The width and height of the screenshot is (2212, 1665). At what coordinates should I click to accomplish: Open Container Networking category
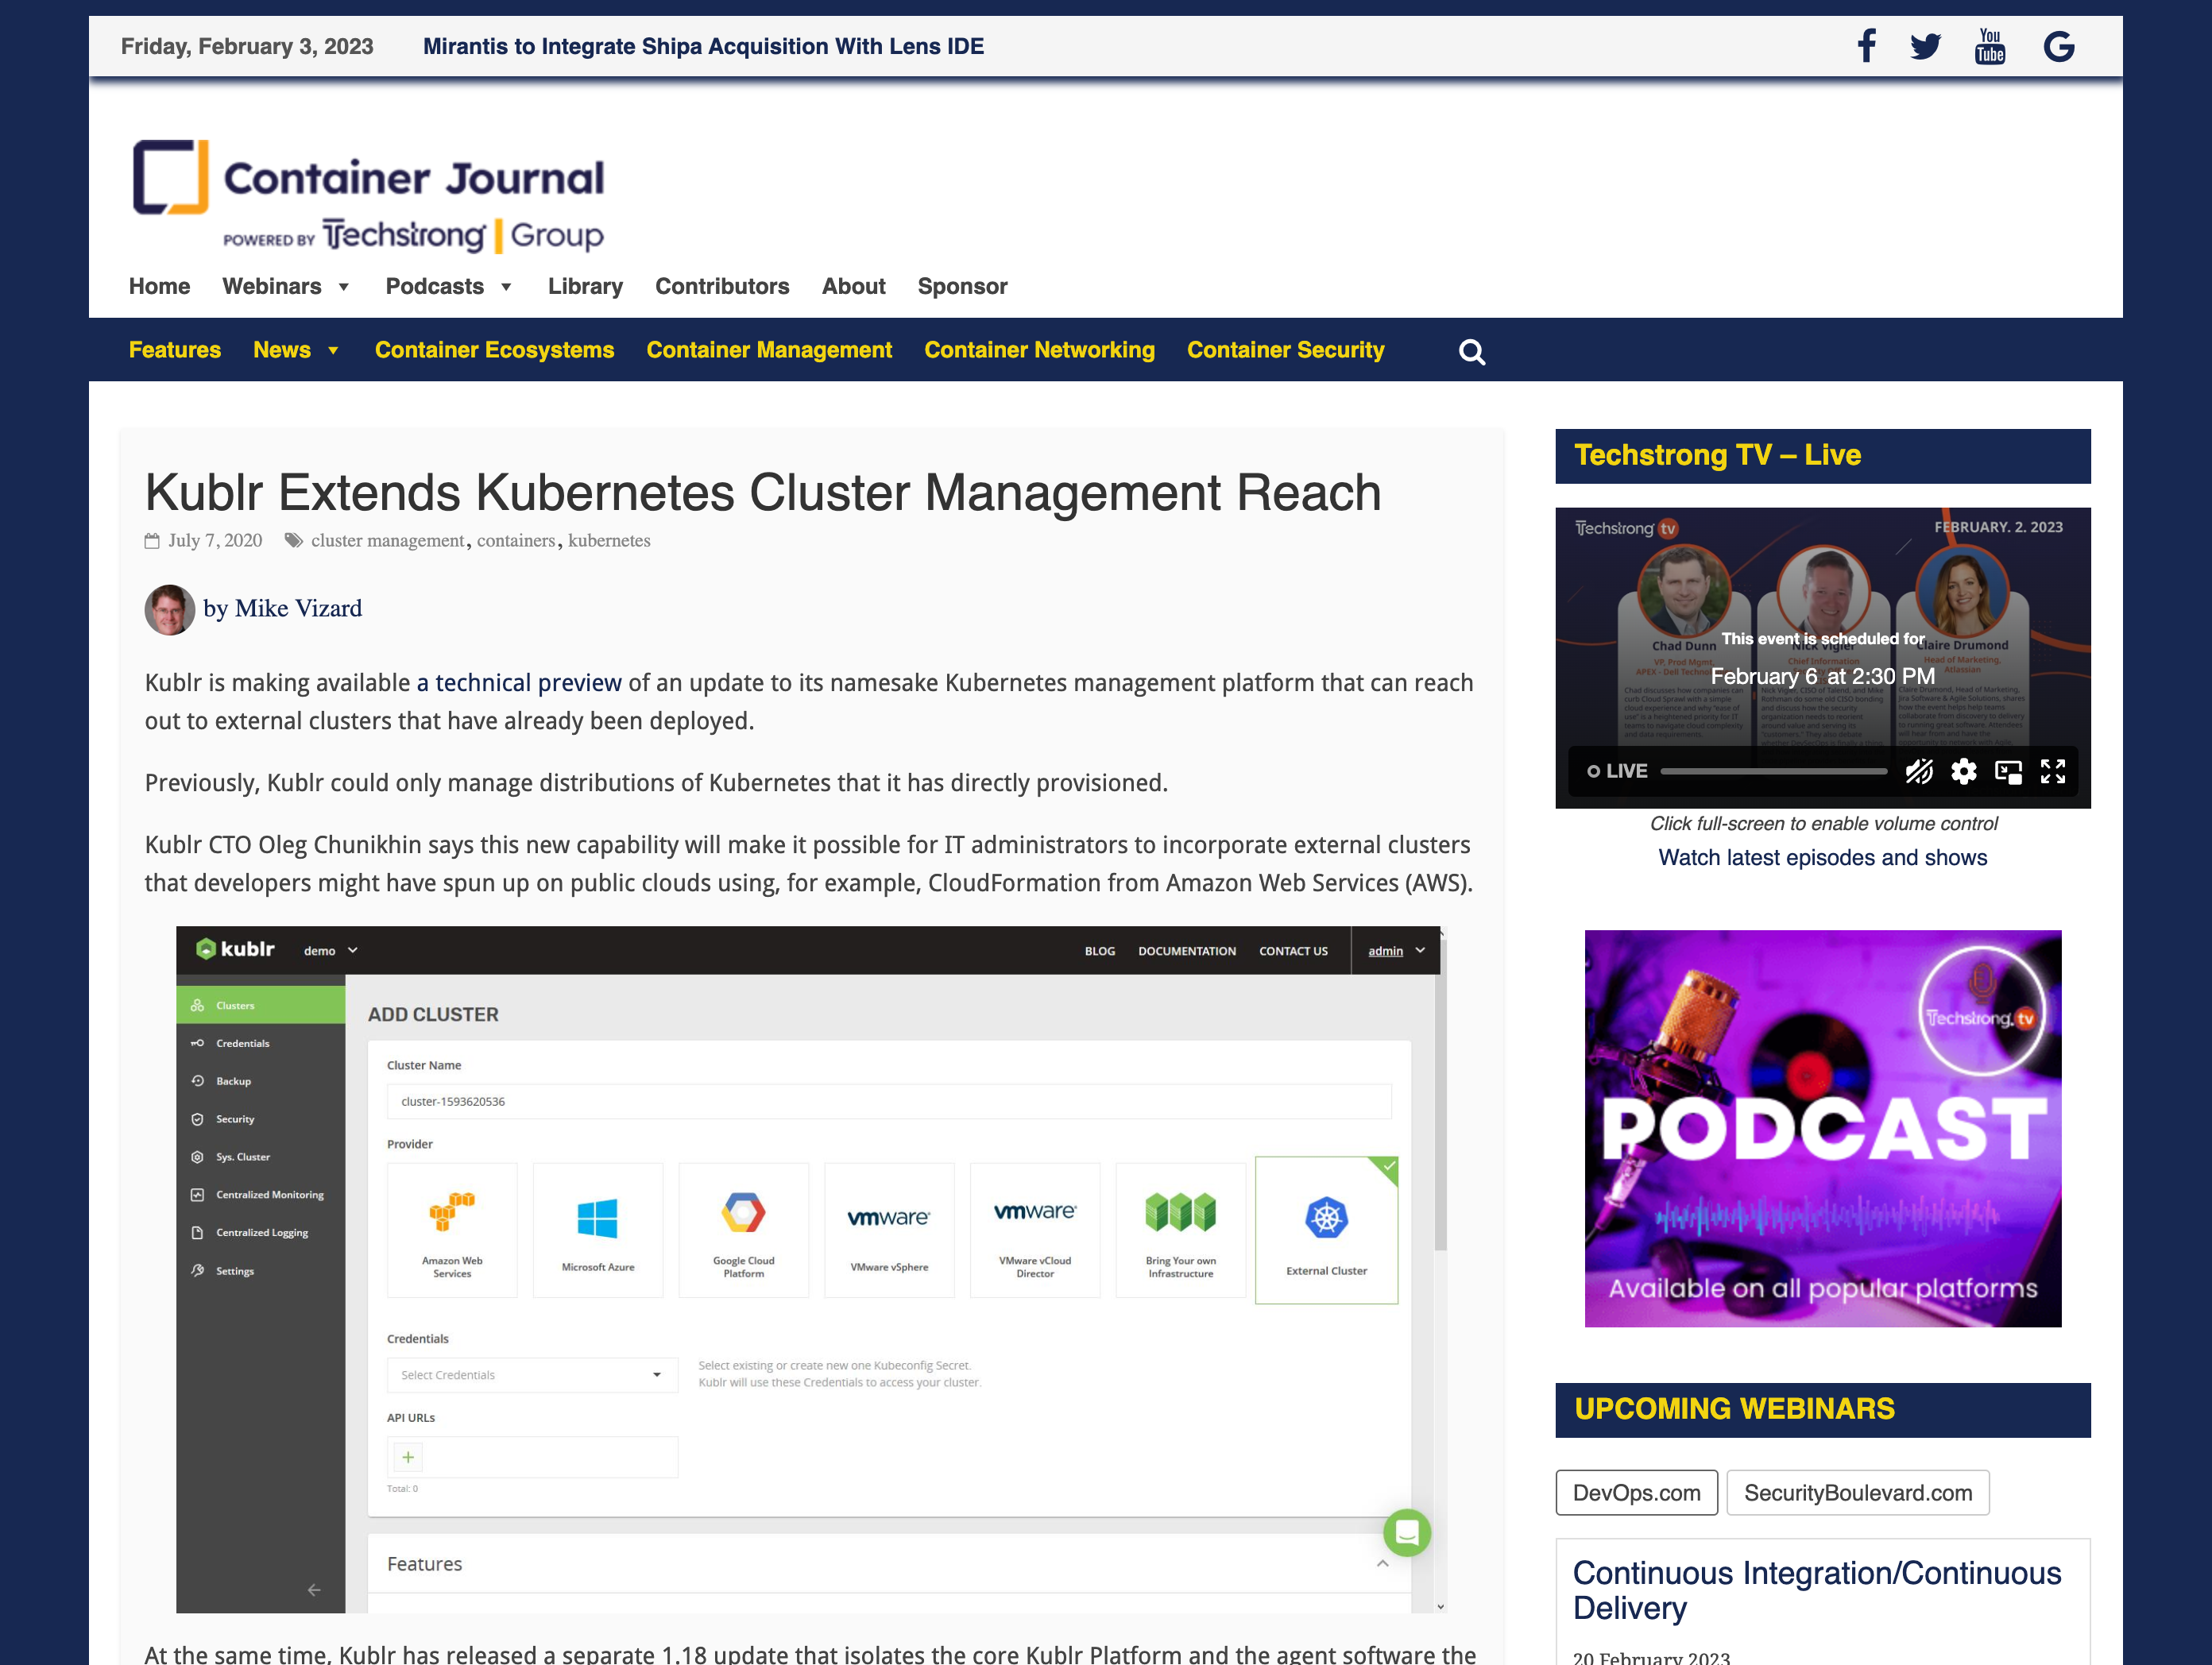pos(1039,350)
